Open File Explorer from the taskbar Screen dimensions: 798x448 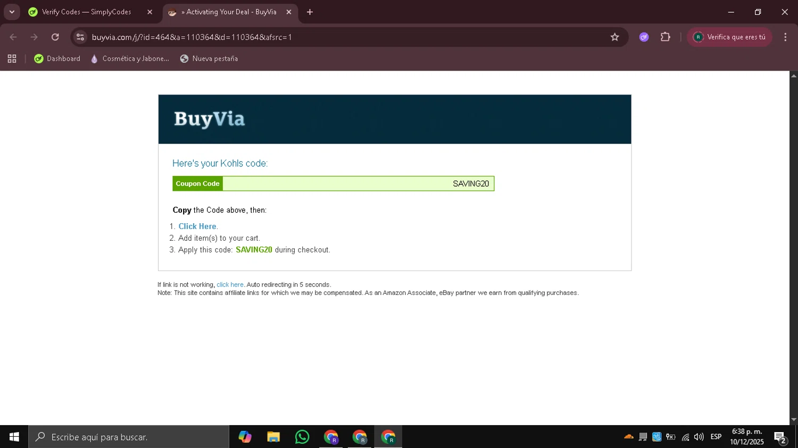pyautogui.click(x=273, y=437)
